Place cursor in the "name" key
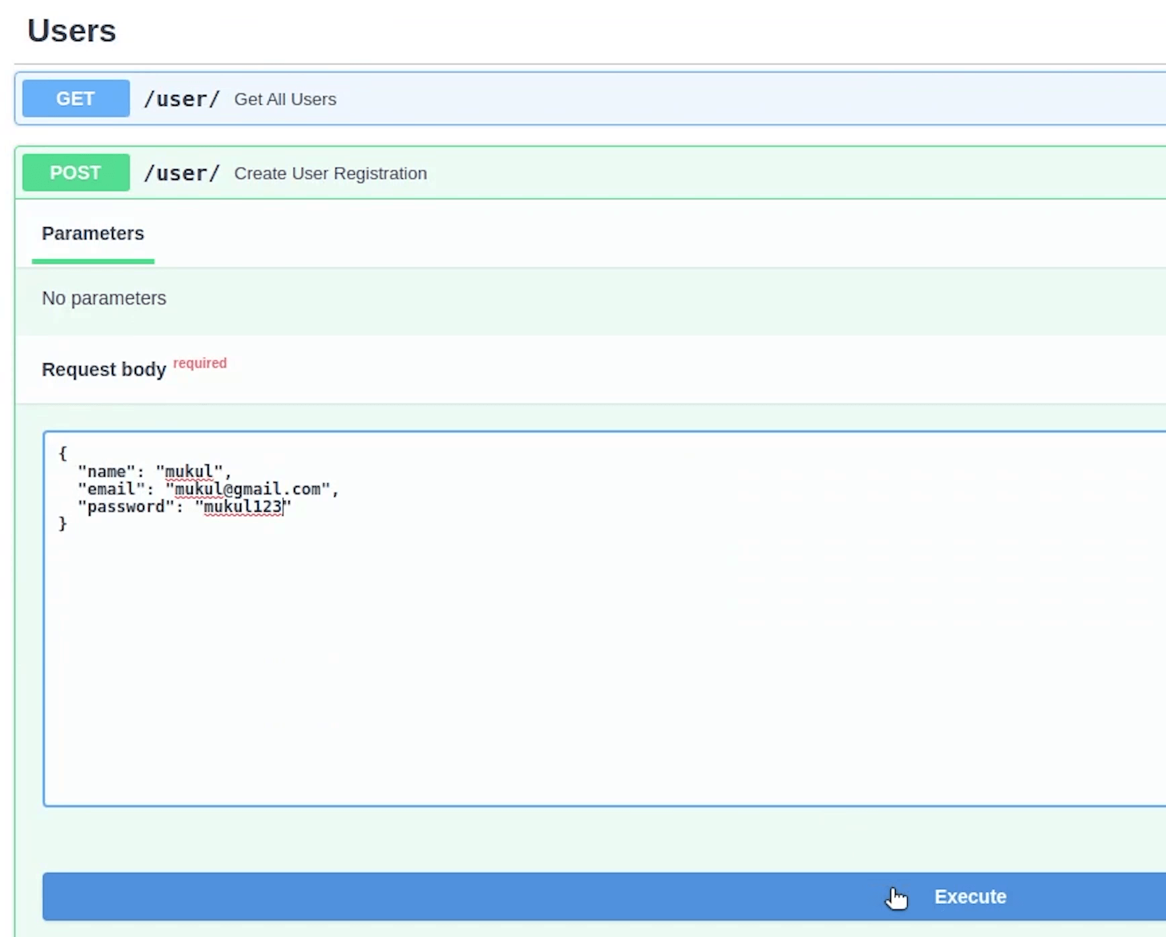 pyautogui.click(x=106, y=471)
